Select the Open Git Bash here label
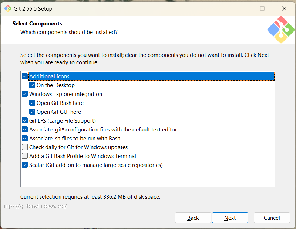The image size is (296, 229). click(60, 103)
